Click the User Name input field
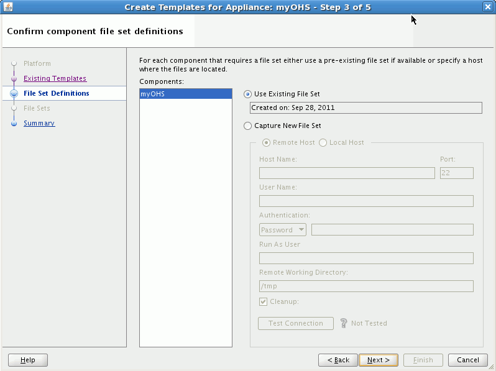 (x=366, y=201)
